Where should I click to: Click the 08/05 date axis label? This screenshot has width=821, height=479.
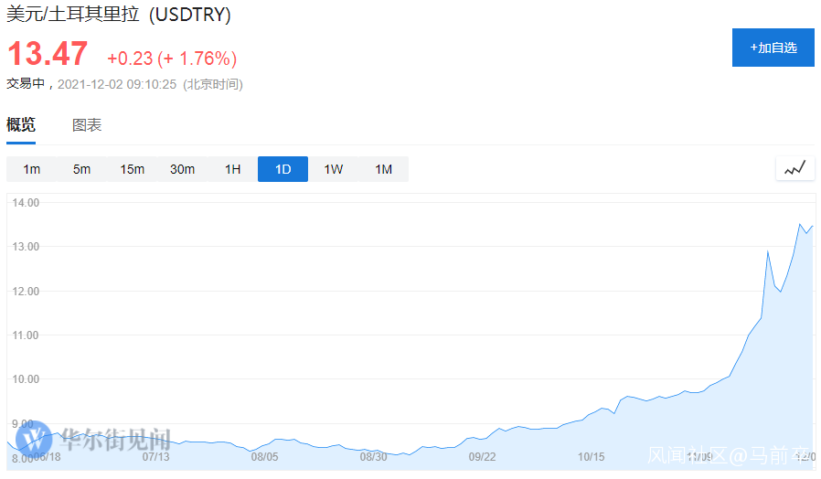pyautogui.click(x=264, y=456)
